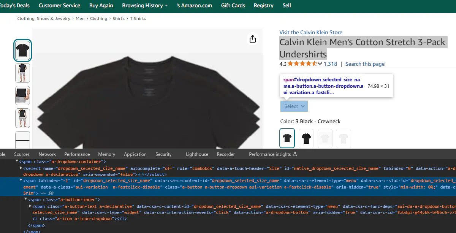The width and height of the screenshot is (456, 233).
Task: View fourth thumbnail of full-body model
Action: (23, 118)
